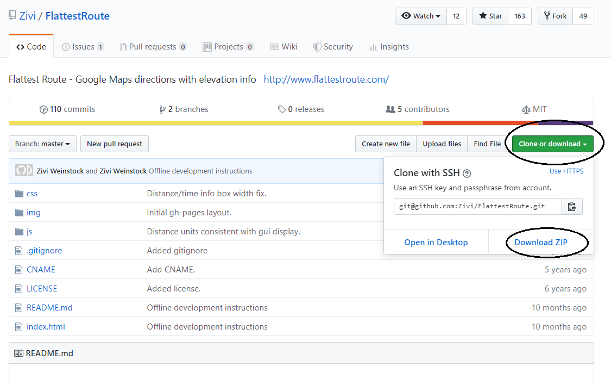Click the js folder icon
The height and width of the screenshot is (385, 611).
[x=19, y=232]
